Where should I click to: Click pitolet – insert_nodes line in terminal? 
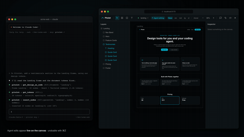50,101
